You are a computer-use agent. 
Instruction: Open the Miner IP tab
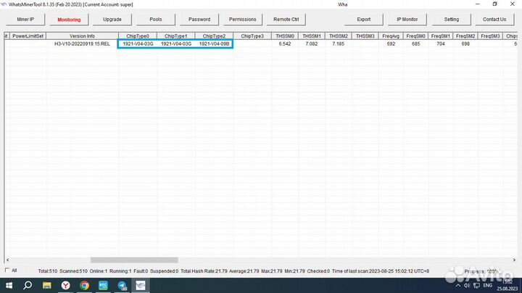click(x=25, y=20)
